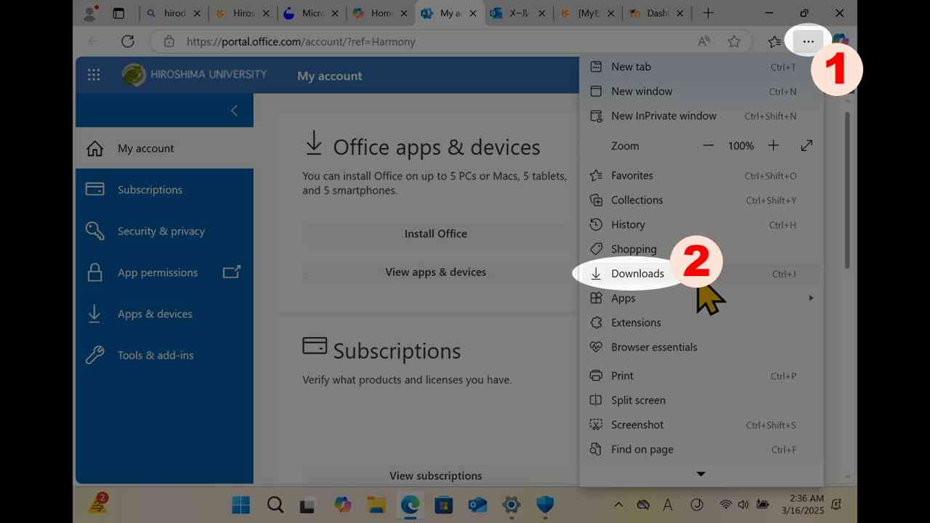Open the Settings and more ellipsis menu
This screenshot has height=523, width=930.
click(808, 41)
